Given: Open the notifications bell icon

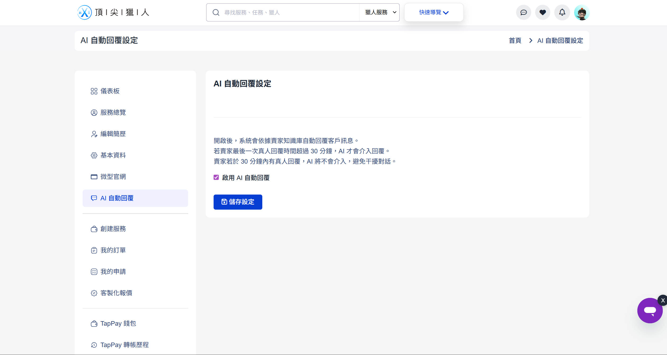Looking at the screenshot, I should point(562,12).
